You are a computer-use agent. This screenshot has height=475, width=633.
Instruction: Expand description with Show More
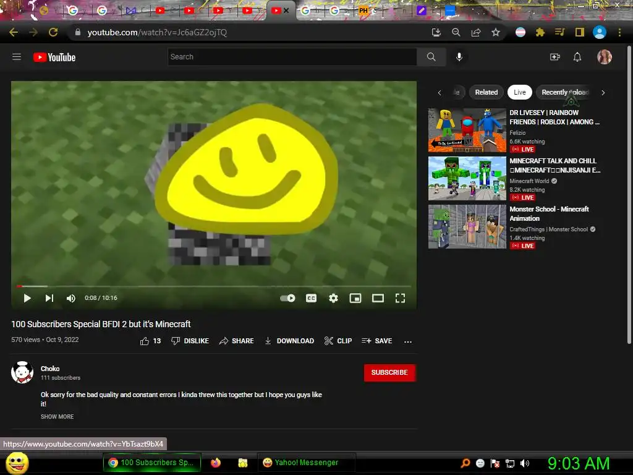click(x=57, y=416)
